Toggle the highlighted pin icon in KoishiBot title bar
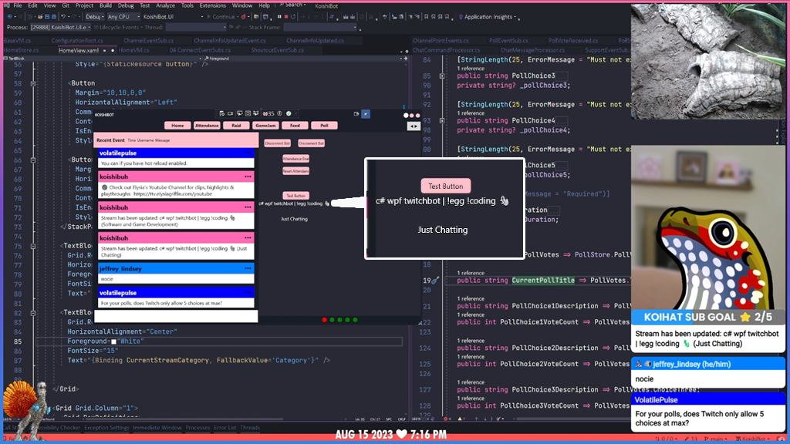Viewport: 790px width, 444px height. (366, 114)
